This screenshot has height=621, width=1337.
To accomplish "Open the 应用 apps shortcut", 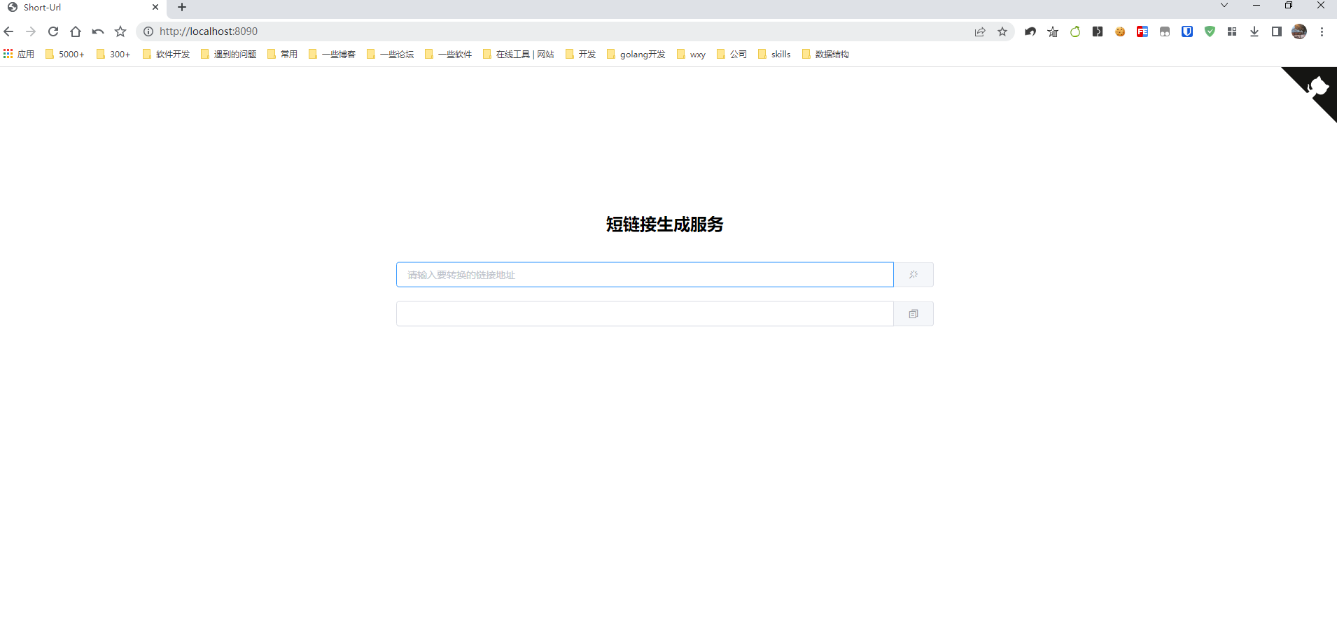I will pyautogui.click(x=19, y=54).
